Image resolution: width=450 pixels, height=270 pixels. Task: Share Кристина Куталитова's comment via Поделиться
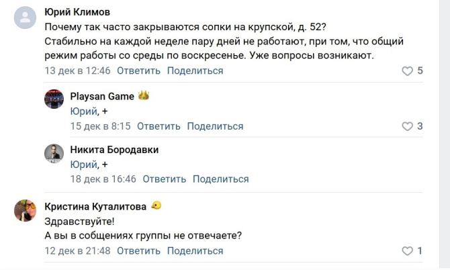(x=195, y=251)
